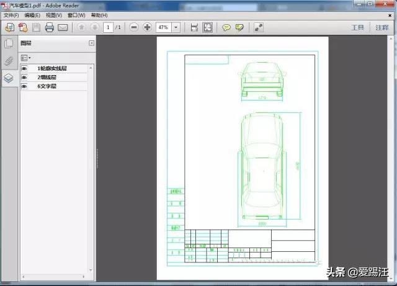The height and width of the screenshot is (286, 397).
Task: Click the Print icon in toolbar
Action: (50, 27)
